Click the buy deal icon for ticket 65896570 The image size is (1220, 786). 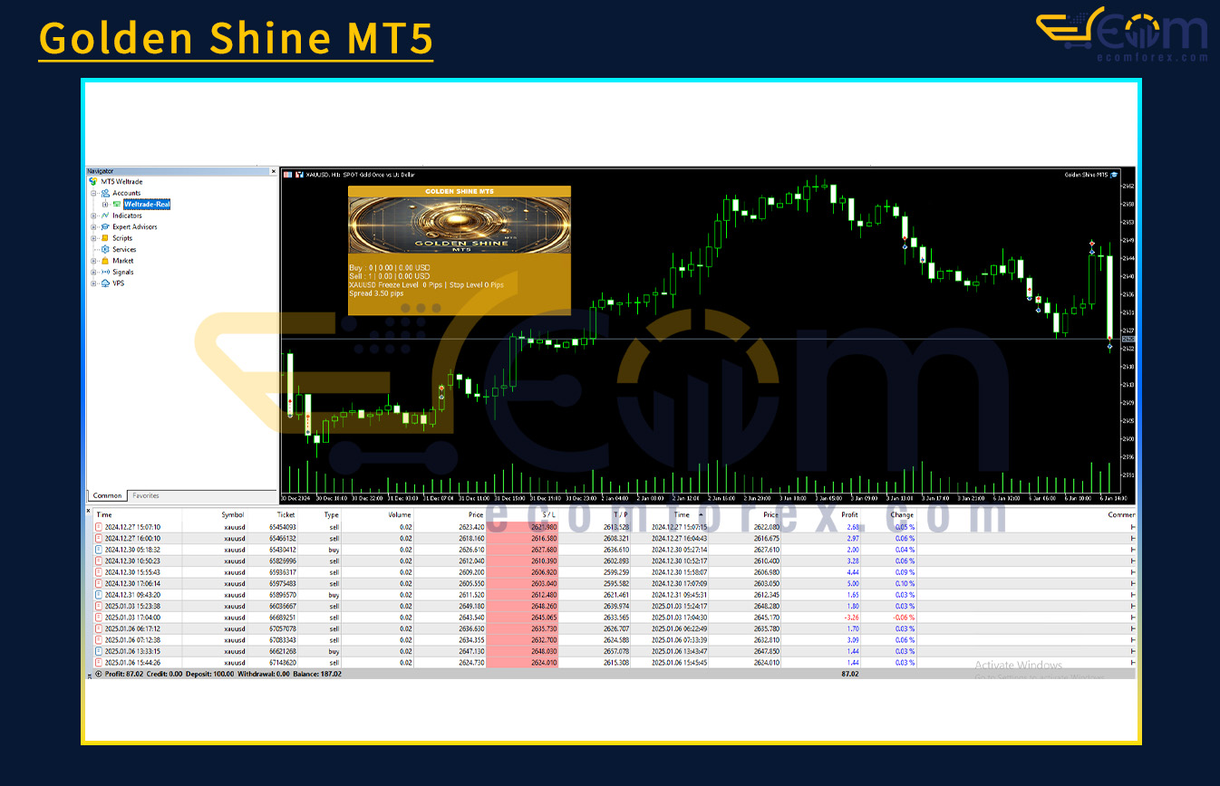tap(99, 595)
